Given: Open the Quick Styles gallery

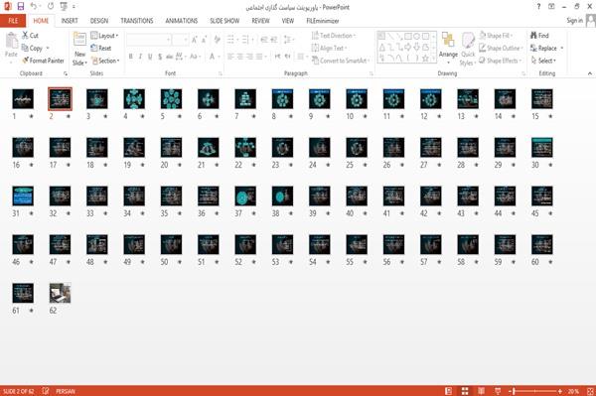Looking at the screenshot, I should point(468,49).
